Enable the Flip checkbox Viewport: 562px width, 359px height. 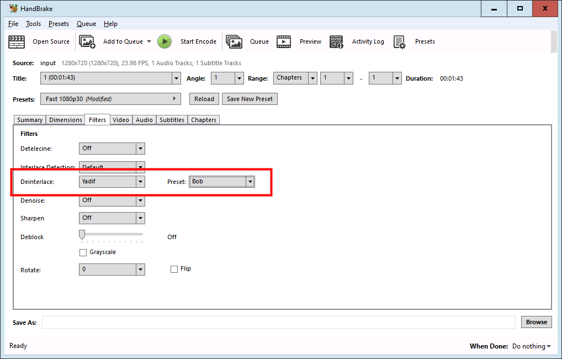coord(174,269)
